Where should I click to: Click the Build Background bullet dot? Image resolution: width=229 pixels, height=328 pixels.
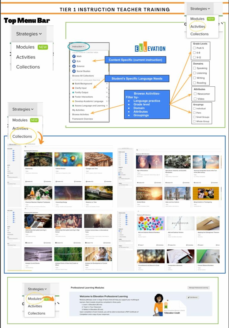73,83
